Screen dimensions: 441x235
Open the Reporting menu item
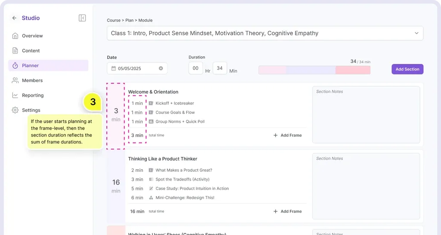click(x=48, y=95)
